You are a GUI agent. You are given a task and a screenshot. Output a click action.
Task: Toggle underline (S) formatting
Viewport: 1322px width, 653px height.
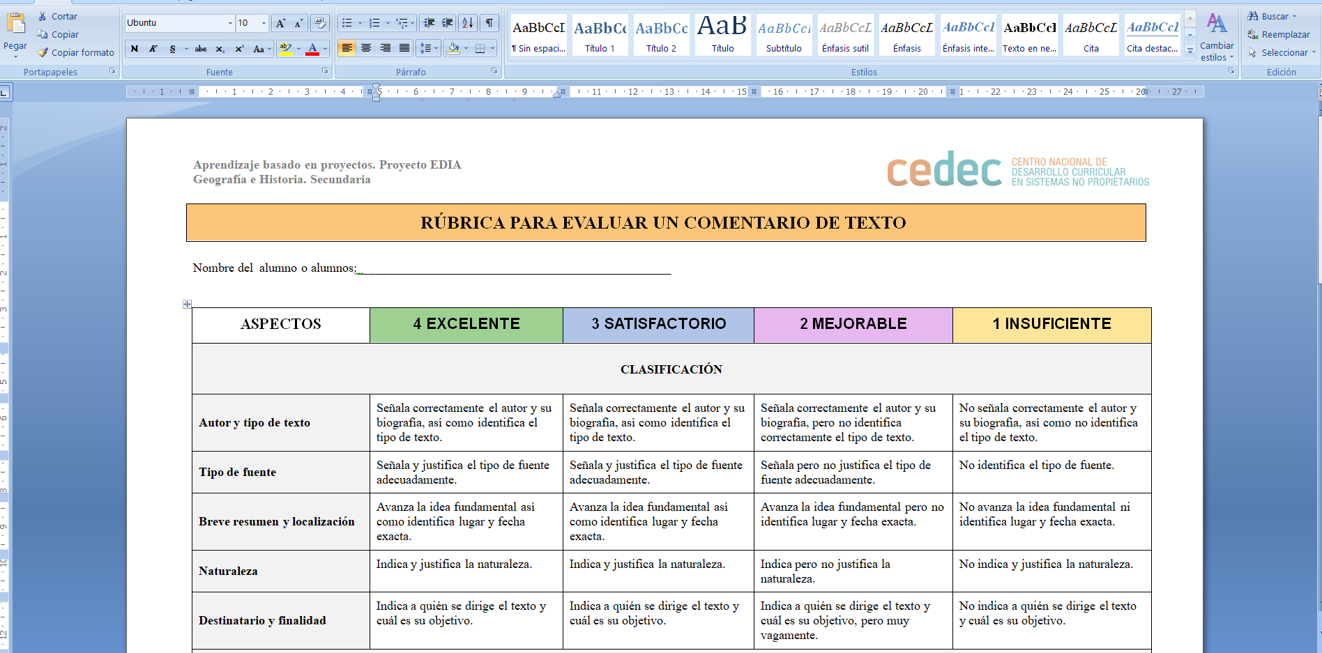click(172, 49)
